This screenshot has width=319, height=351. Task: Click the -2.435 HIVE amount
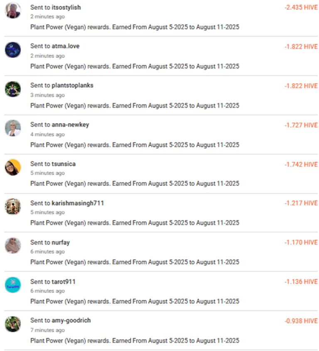coord(301,7)
